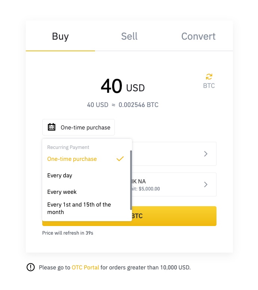
Task: Click the calendar icon beside One-time purchase
Action: click(52, 127)
